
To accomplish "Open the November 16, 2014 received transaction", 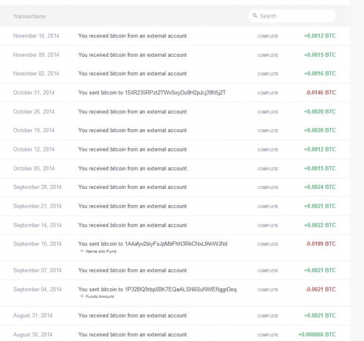I will click(132, 36).
